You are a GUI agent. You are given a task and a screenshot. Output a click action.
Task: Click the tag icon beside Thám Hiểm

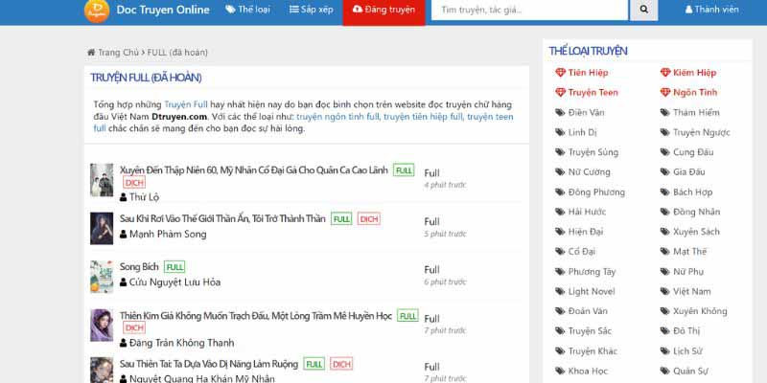pyautogui.click(x=664, y=112)
